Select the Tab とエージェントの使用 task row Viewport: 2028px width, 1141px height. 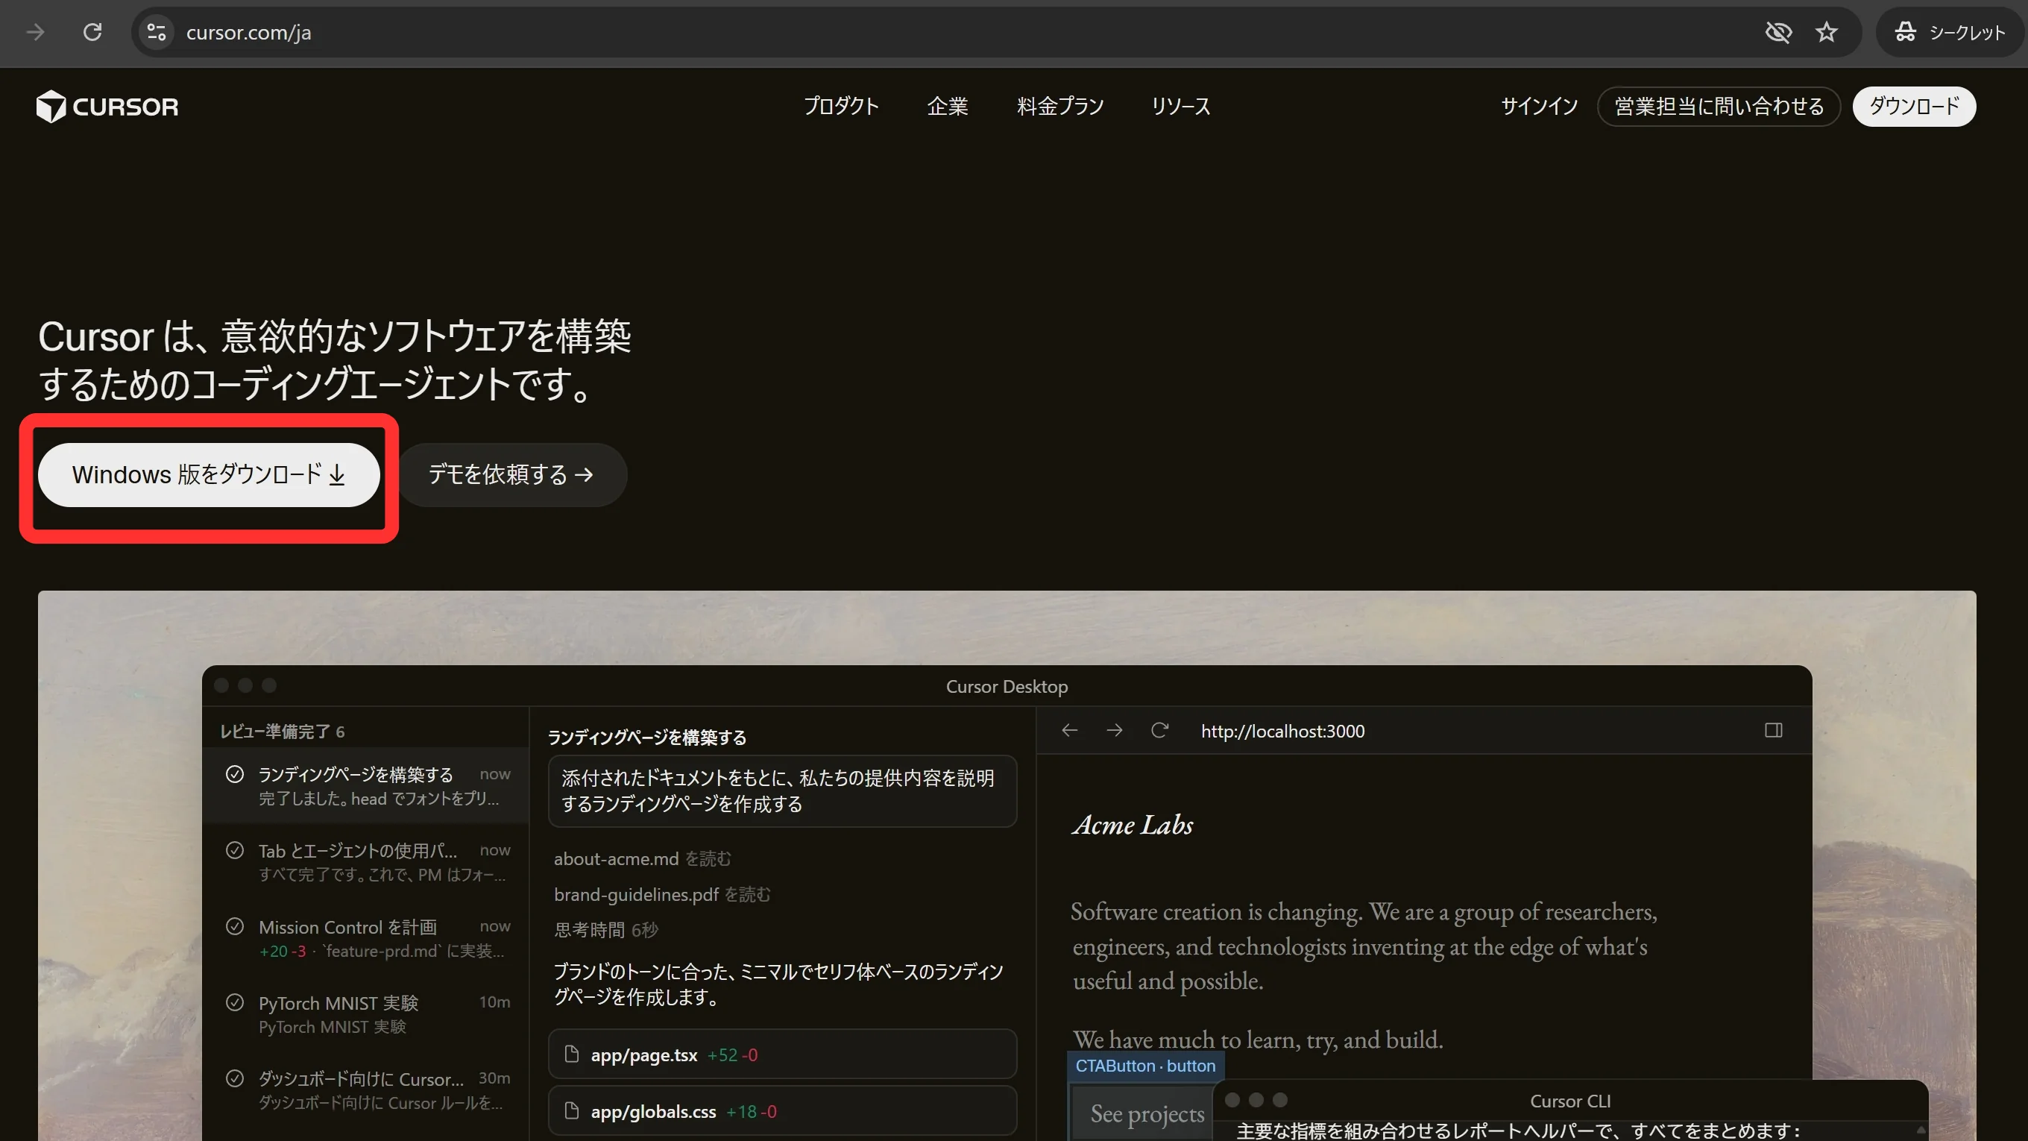[x=366, y=861]
